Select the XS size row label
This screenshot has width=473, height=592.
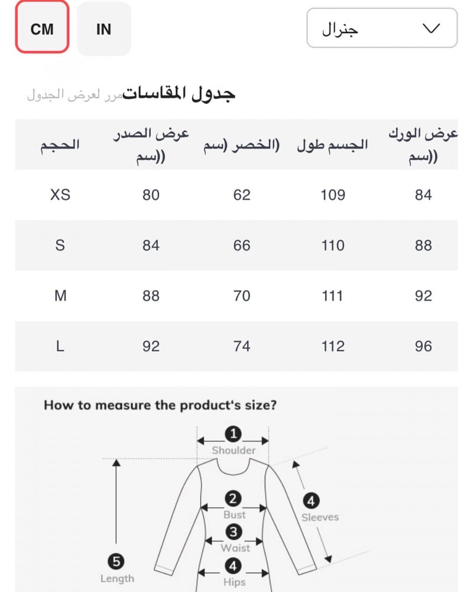pos(60,195)
